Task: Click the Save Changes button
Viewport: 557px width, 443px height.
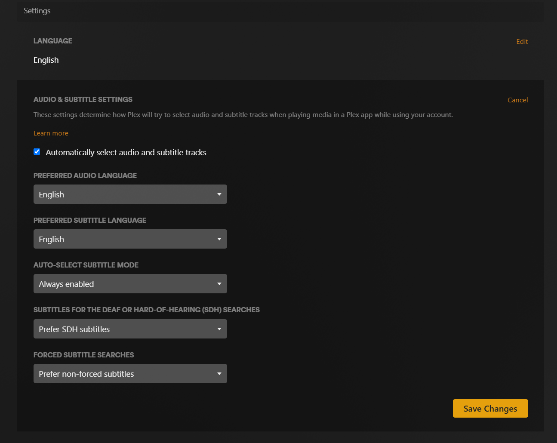Action: (x=490, y=408)
